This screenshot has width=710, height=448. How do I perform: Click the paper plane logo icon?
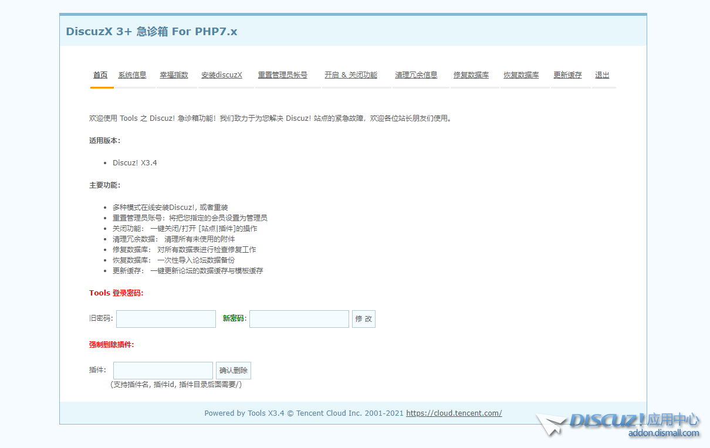coord(550,424)
